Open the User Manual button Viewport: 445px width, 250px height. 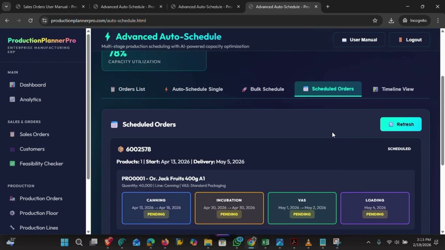click(x=359, y=40)
